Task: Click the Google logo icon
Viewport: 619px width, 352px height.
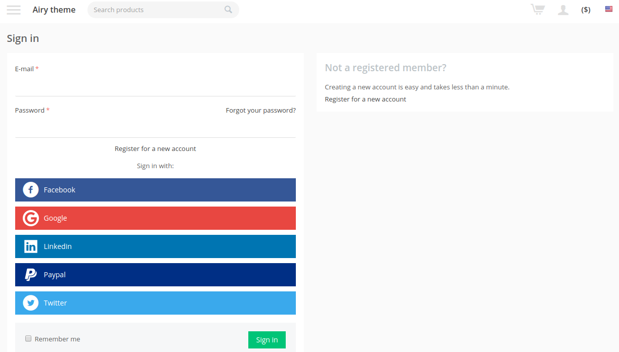Action: (x=31, y=218)
